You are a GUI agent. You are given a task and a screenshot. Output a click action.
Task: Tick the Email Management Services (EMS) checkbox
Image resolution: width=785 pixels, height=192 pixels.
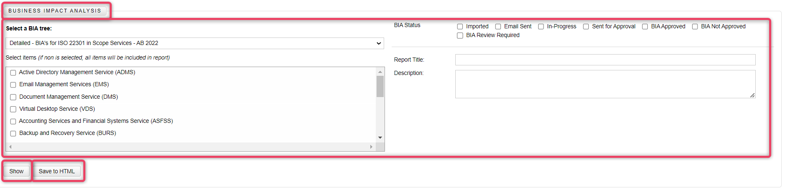pos(13,85)
